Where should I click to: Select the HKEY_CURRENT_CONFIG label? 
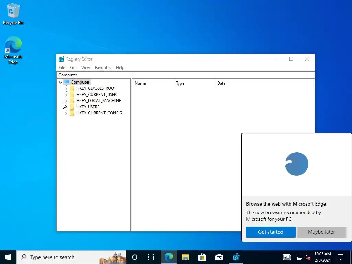99,113
